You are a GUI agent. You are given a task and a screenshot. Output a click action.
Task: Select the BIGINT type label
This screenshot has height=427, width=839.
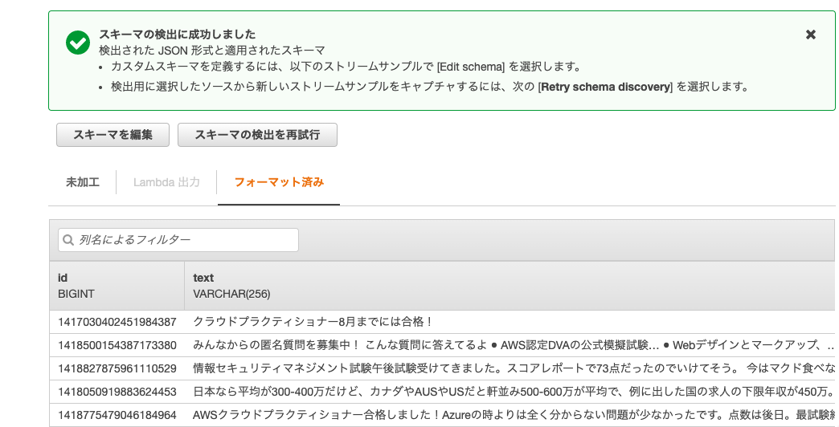76,294
